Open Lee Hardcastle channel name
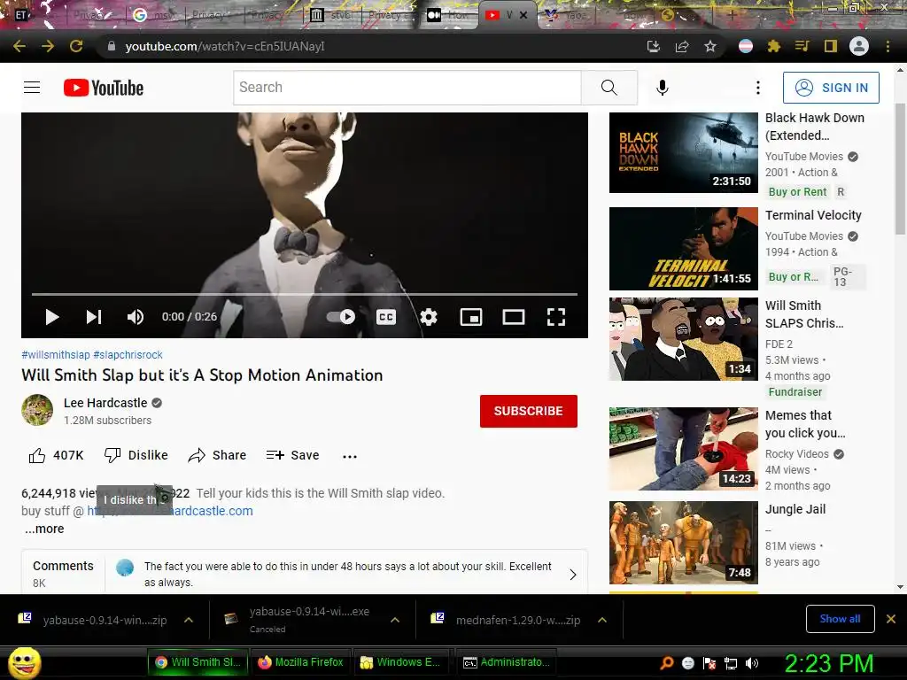This screenshot has width=907, height=680. pyautogui.click(x=105, y=403)
